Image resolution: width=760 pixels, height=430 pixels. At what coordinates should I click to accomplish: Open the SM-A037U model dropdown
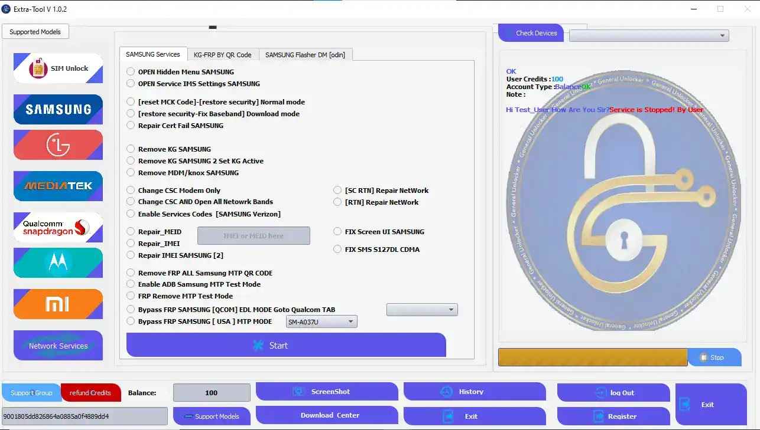321,321
